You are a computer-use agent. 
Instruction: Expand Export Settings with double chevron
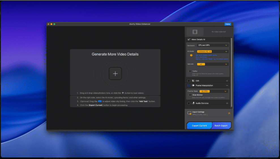point(229,113)
